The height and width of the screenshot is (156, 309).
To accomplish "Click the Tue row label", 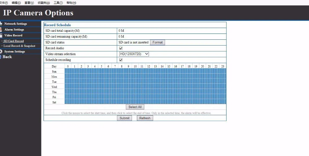I will pyautogui.click(x=54, y=82).
